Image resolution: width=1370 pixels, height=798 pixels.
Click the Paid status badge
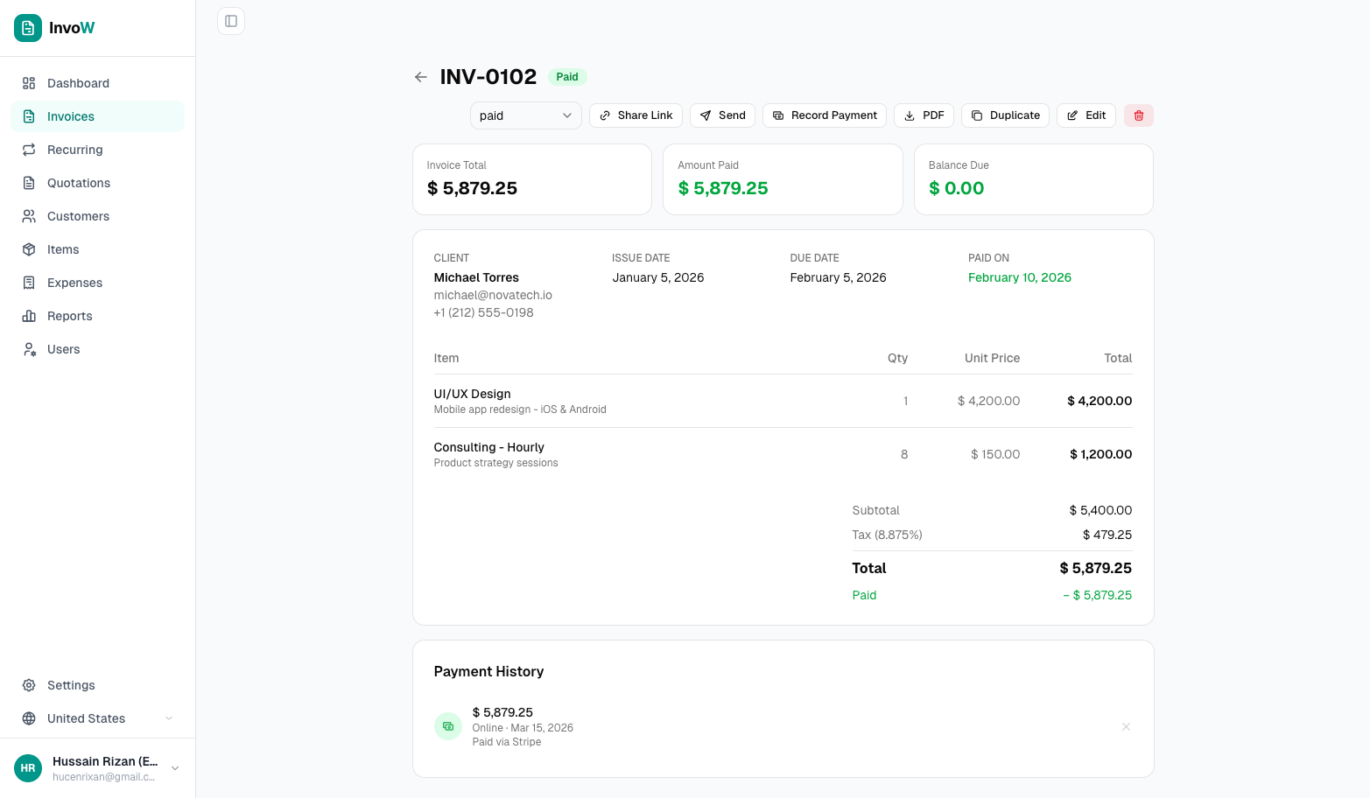click(x=567, y=77)
